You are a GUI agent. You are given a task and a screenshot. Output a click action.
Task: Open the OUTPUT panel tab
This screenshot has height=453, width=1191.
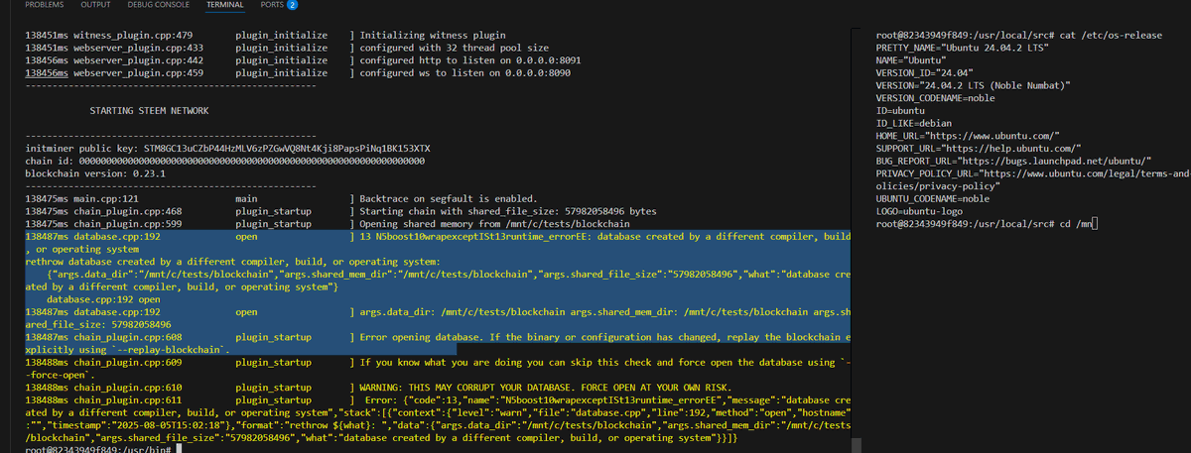pos(95,6)
